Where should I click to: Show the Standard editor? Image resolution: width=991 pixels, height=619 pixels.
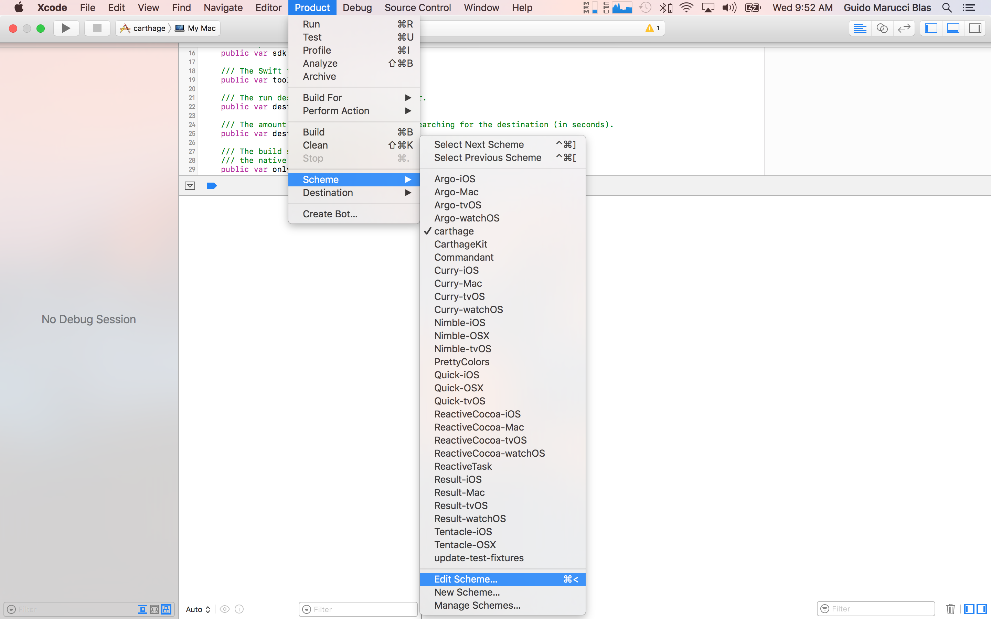click(x=860, y=28)
